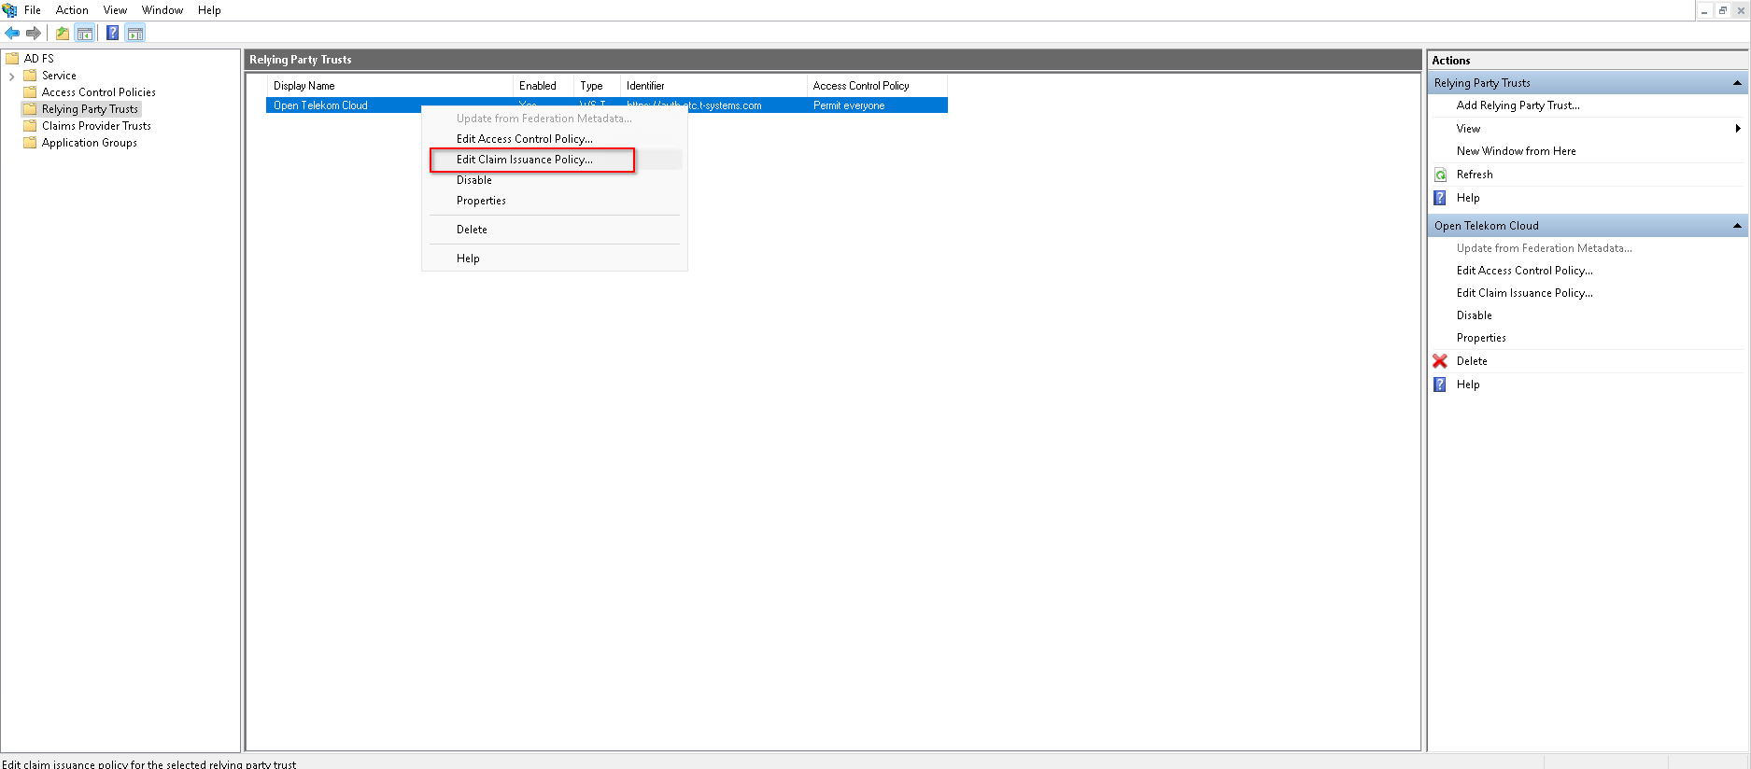Click the blue Help icon in the toolbar
Viewport: 1751px width, 769px height.
click(x=112, y=34)
